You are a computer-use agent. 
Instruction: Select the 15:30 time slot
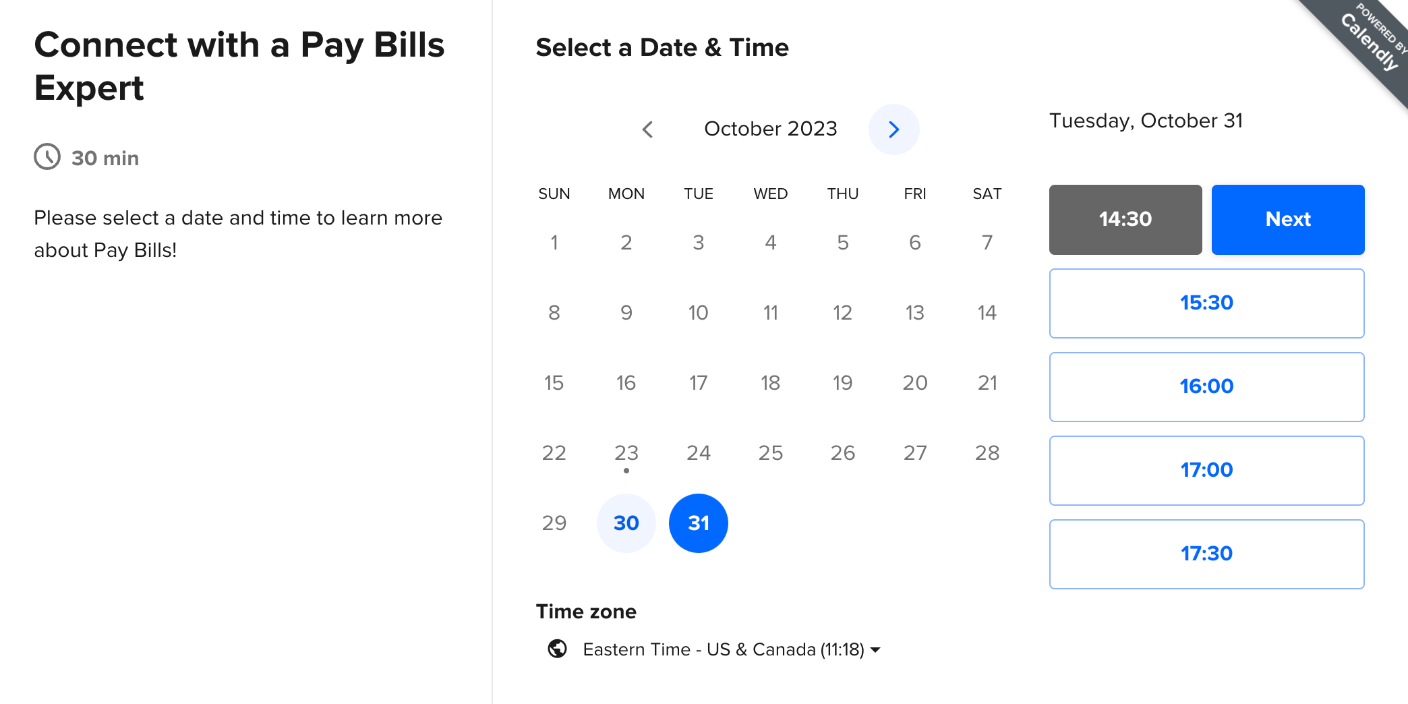pyautogui.click(x=1206, y=303)
